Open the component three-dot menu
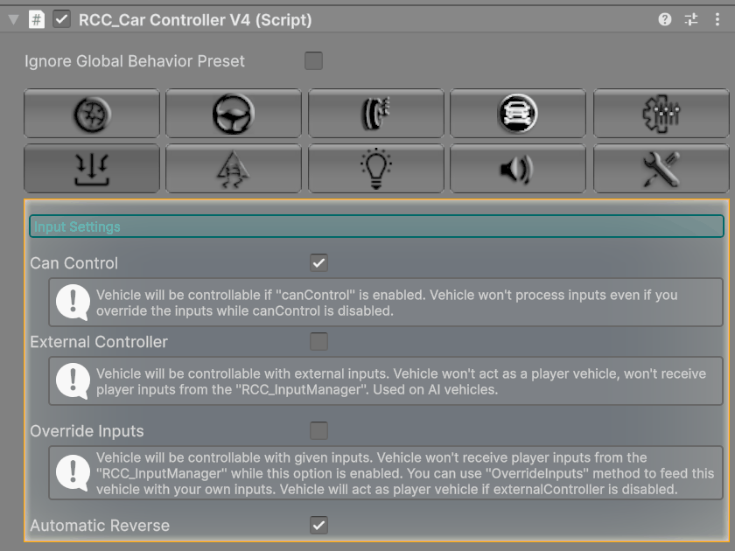Image resolution: width=735 pixels, height=551 pixels. click(x=717, y=19)
